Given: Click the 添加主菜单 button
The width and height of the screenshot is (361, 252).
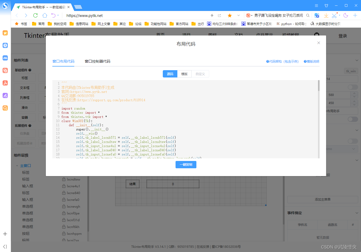Looking at the screenshot, I should click(x=322, y=200).
